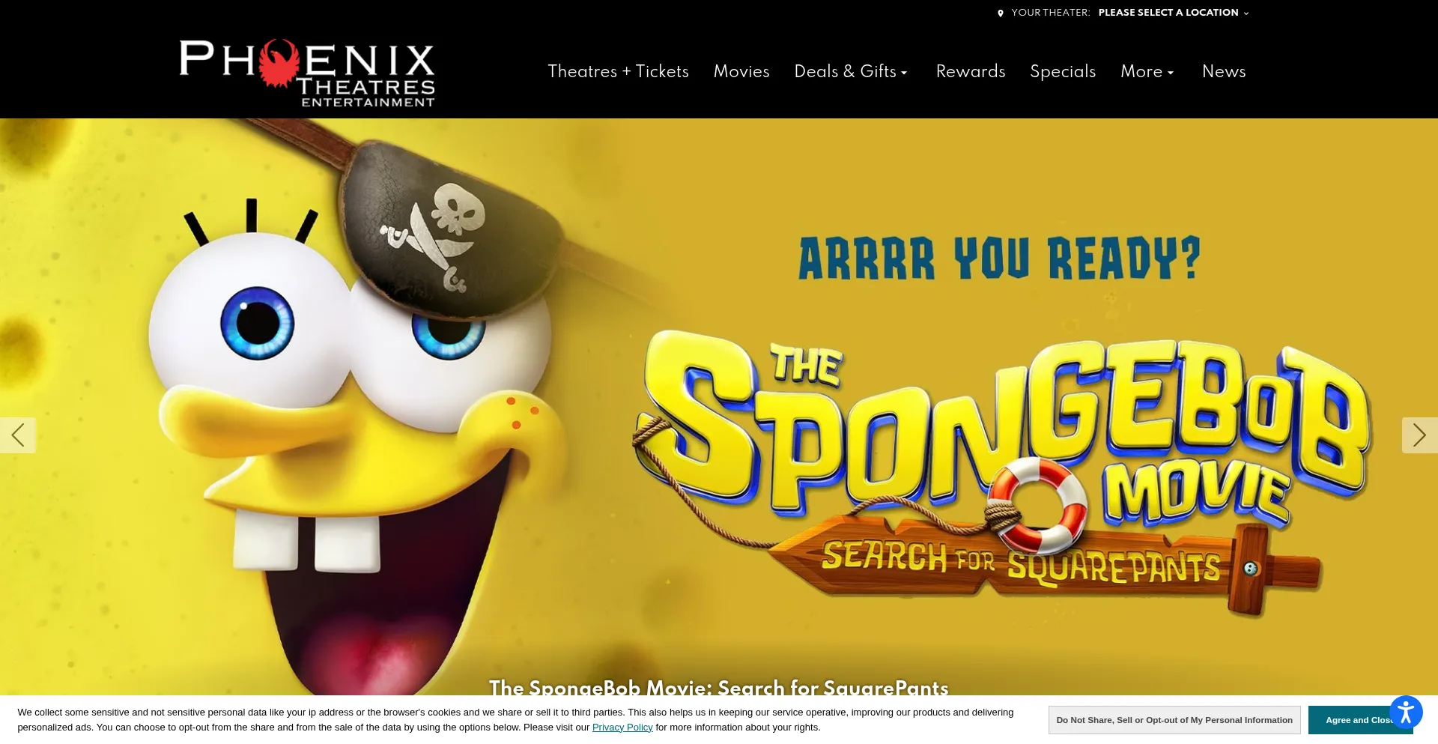This screenshot has width=1438, height=744.
Task: Click the Phoenix Theatres logo
Action: point(307,73)
